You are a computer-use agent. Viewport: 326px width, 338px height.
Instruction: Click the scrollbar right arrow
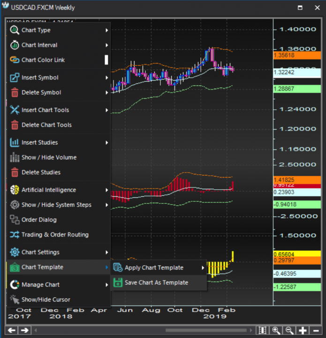point(251,330)
